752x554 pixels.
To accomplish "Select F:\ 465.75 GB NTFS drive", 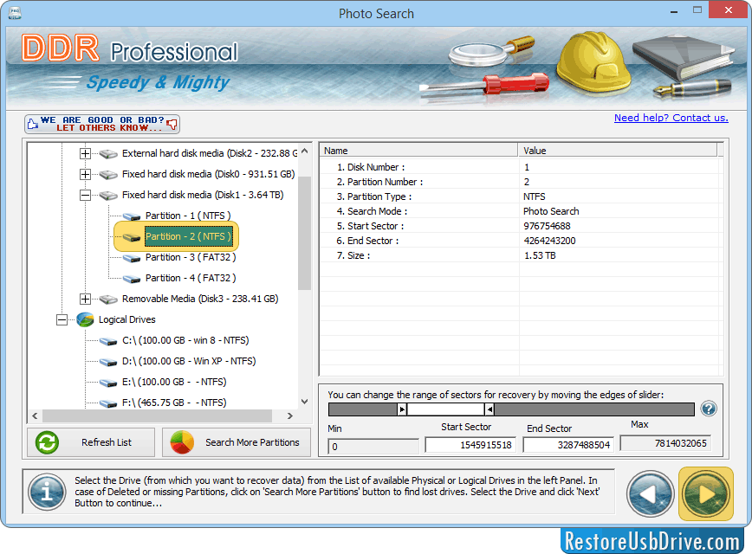I will click(174, 403).
